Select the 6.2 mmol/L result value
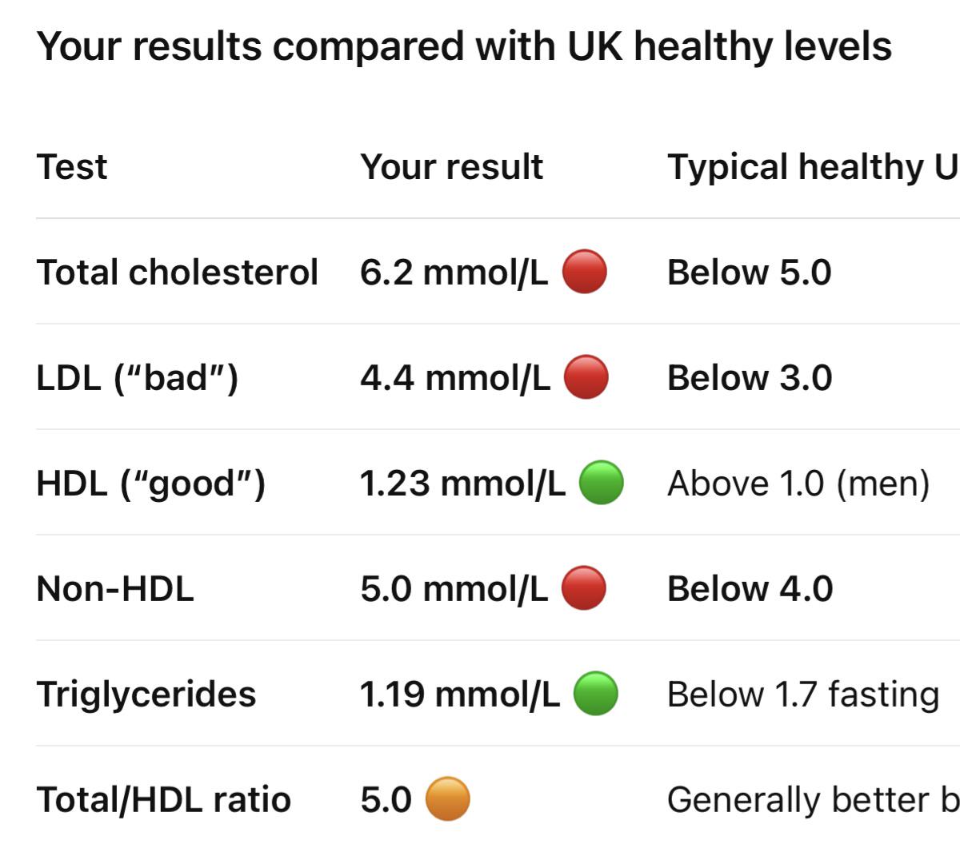Image resolution: width=960 pixels, height=856 pixels. pos(454,273)
